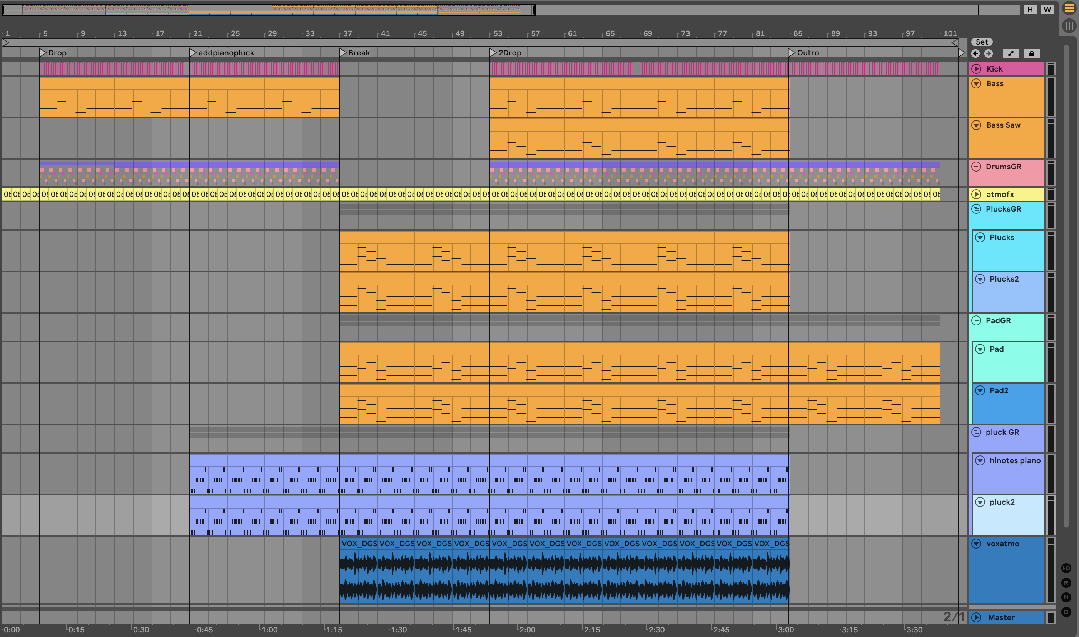Show the In/Out section with the I-O button
The height and width of the screenshot is (637, 1079).
[x=1066, y=568]
